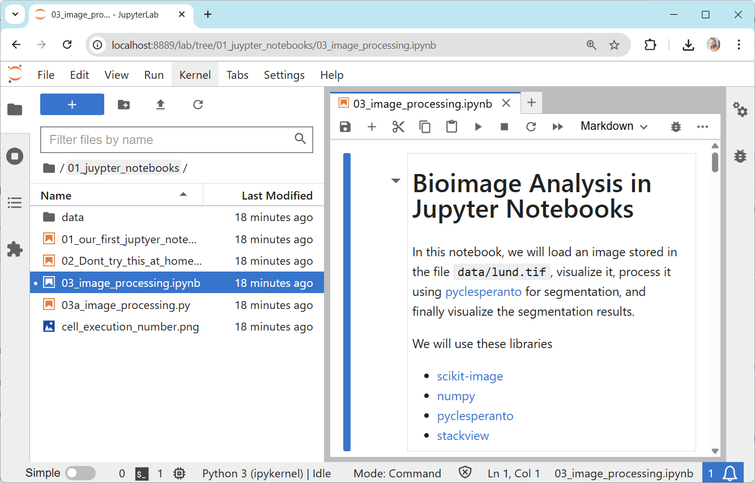This screenshot has width=755, height=483.
Task: Save the notebook with the floppy disk icon
Action: point(345,126)
